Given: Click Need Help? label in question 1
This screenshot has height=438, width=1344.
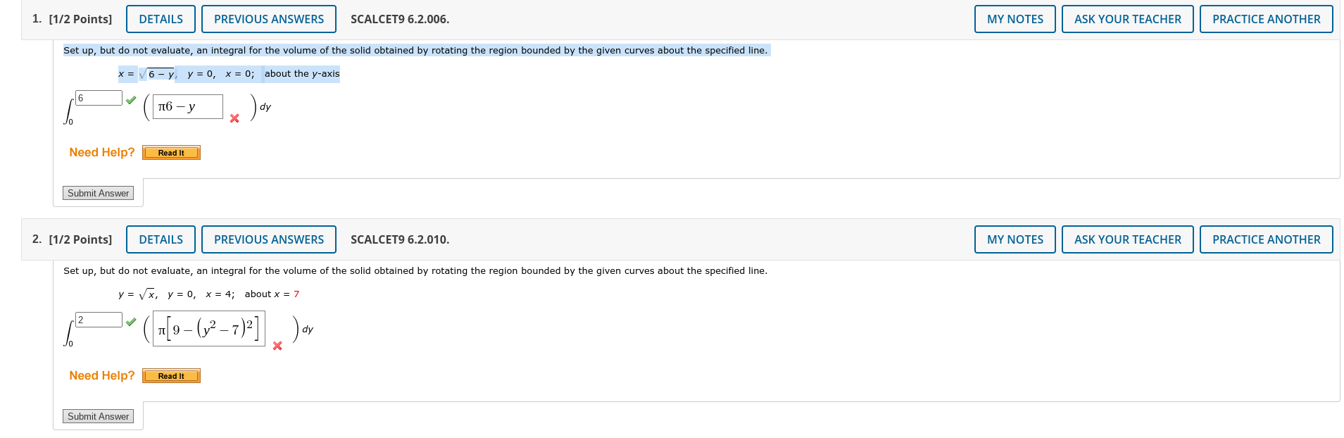Looking at the screenshot, I should 101,152.
